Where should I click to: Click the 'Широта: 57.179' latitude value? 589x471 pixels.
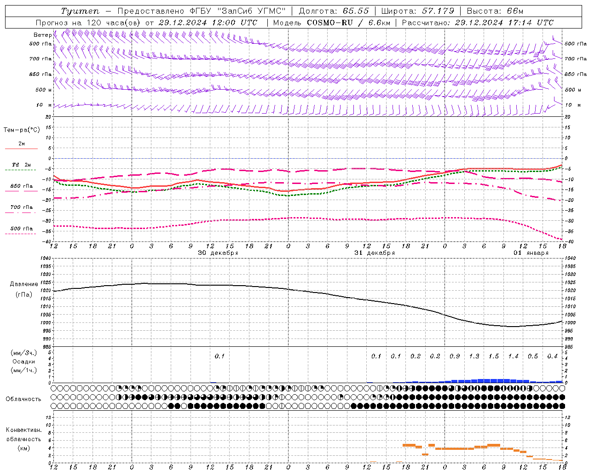point(417,11)
